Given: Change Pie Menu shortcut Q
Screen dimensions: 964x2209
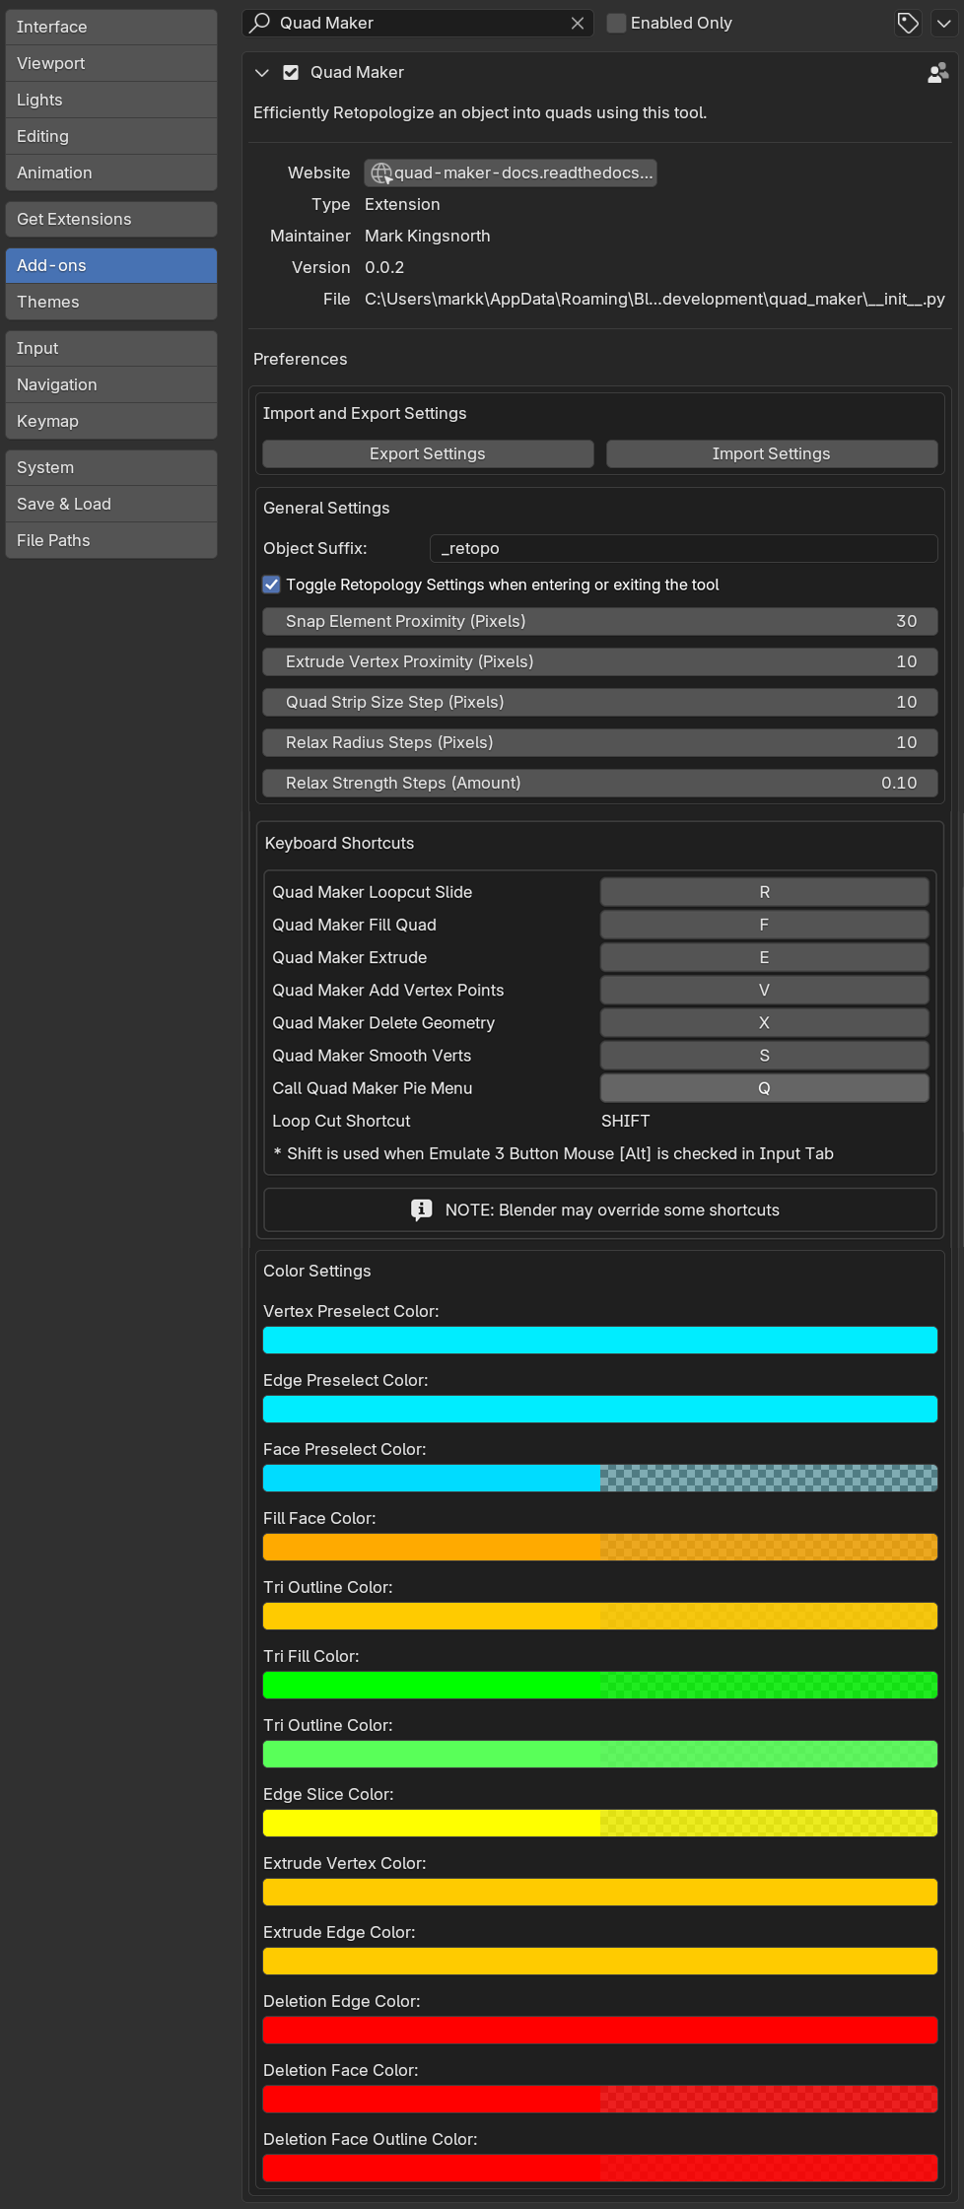Looking at the screenshot, I should click(765, 1087).
